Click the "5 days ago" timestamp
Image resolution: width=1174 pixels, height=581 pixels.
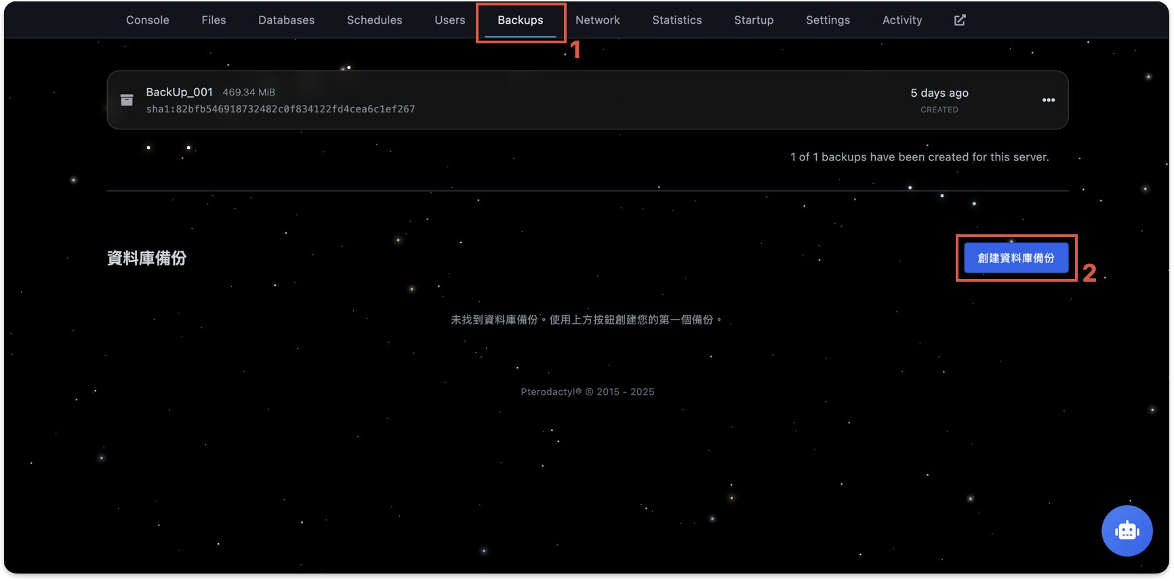(x=939, y=93)
